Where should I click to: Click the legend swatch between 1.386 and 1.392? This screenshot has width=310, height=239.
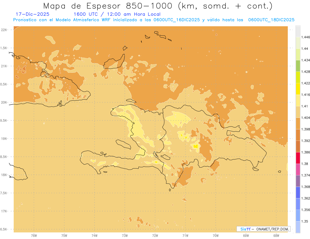click(298, 146)
